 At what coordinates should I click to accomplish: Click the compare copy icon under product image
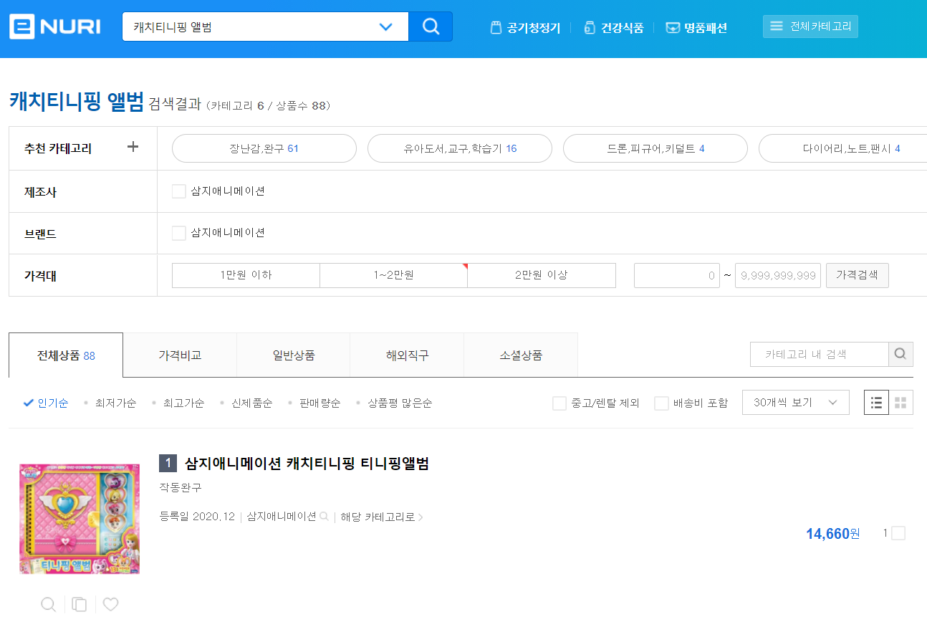[80, 605]
